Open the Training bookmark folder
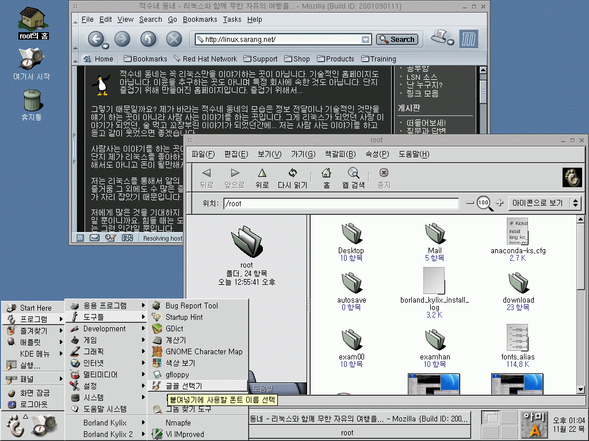589x441 pixels. (x=378, y=59)
